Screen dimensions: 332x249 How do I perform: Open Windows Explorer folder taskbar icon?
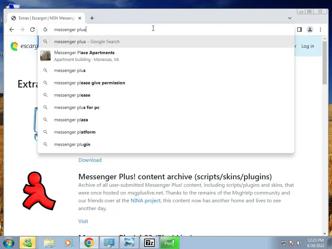coord(49,243)
